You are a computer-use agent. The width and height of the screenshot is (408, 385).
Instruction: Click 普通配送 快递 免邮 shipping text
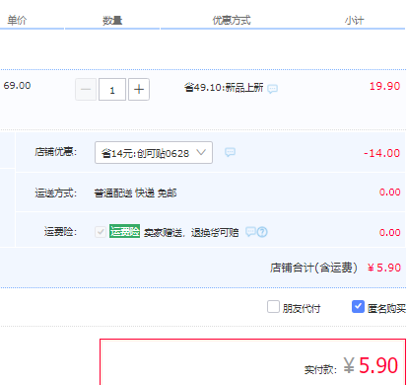click(135, 192)
